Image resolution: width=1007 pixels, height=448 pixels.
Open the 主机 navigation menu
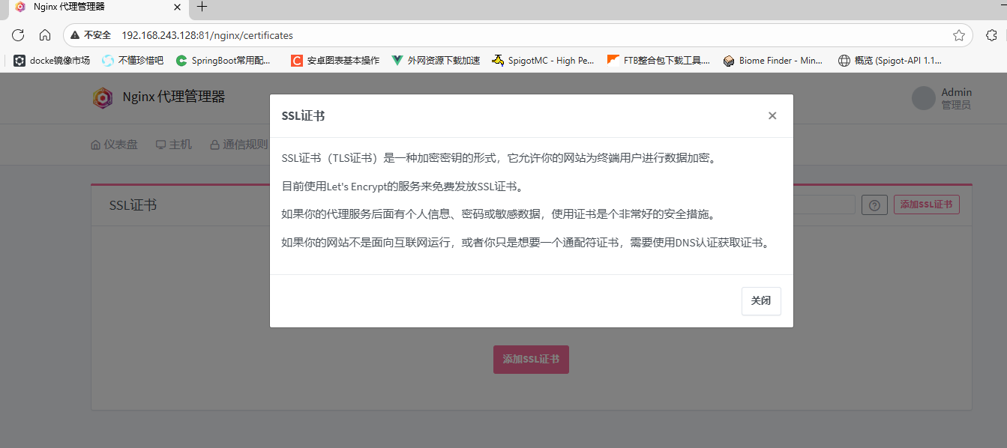pos(174,145)
